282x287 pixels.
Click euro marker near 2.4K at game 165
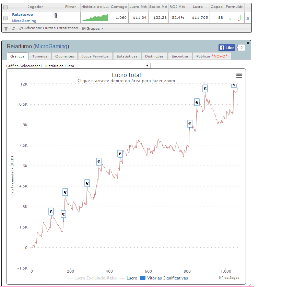click(x=63, y=214)
